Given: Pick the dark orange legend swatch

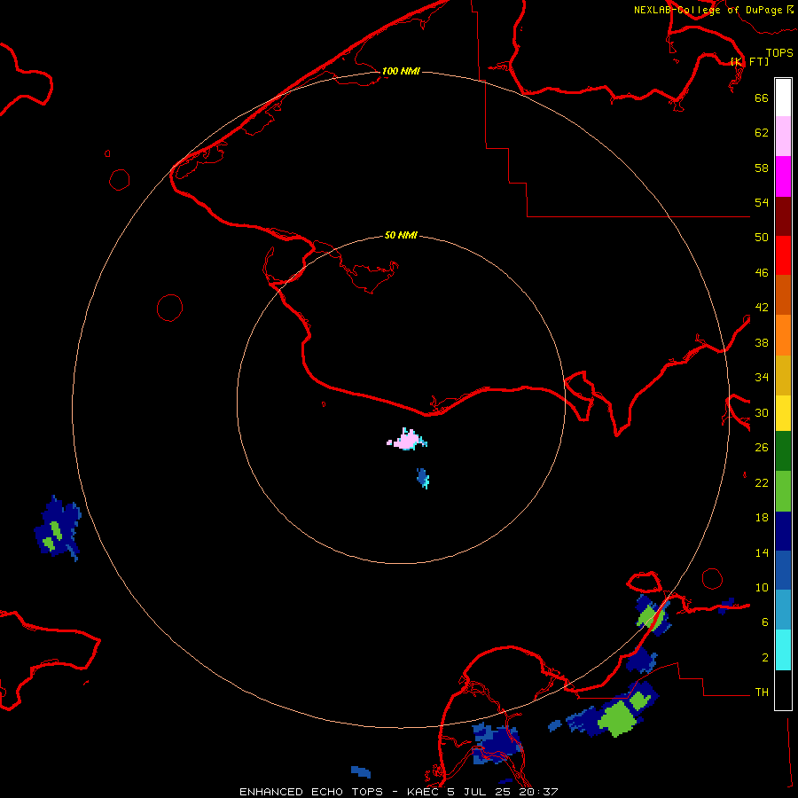Looking at the screenshot, I should 783,294.
